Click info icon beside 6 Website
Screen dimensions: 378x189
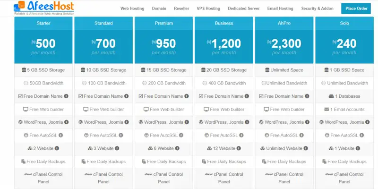click(x=177, y=148)
